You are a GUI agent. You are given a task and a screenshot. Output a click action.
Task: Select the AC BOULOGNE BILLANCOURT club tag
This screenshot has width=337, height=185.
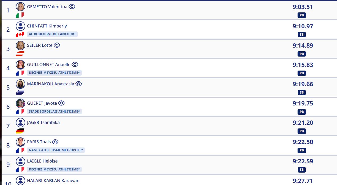point(52,34)
